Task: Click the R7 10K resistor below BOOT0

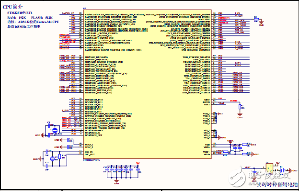Action: click(240, 107)
